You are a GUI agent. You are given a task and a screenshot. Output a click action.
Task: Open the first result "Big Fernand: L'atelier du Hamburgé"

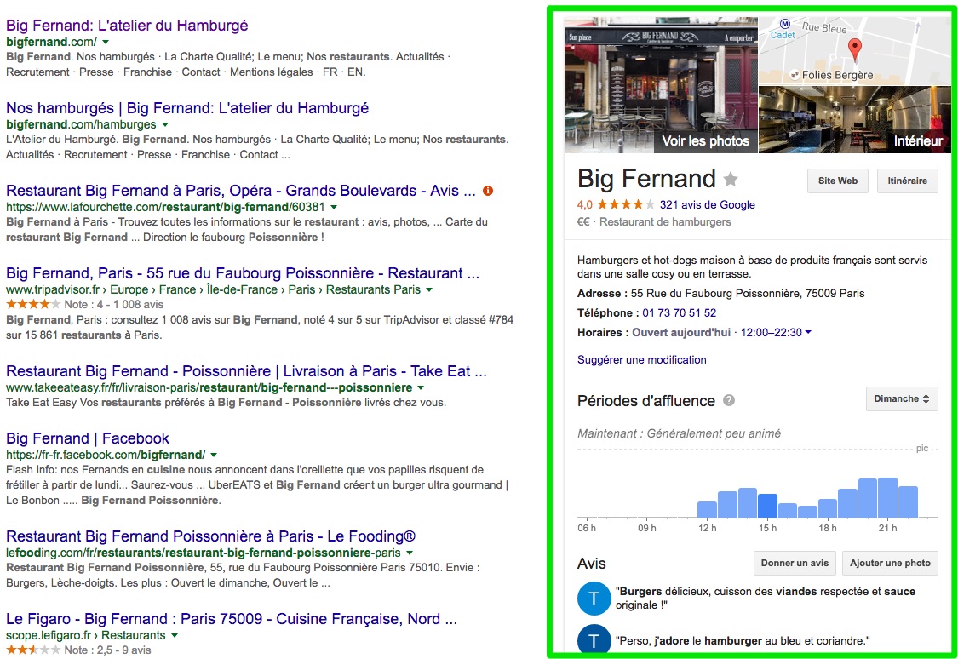127,26
